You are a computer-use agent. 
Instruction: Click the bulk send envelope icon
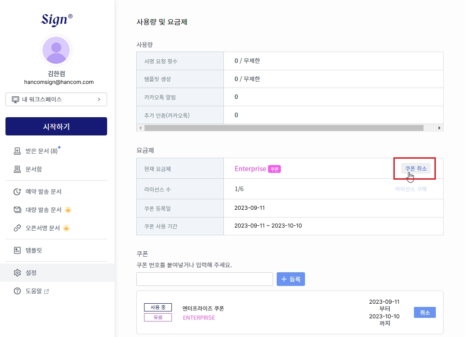17,210
